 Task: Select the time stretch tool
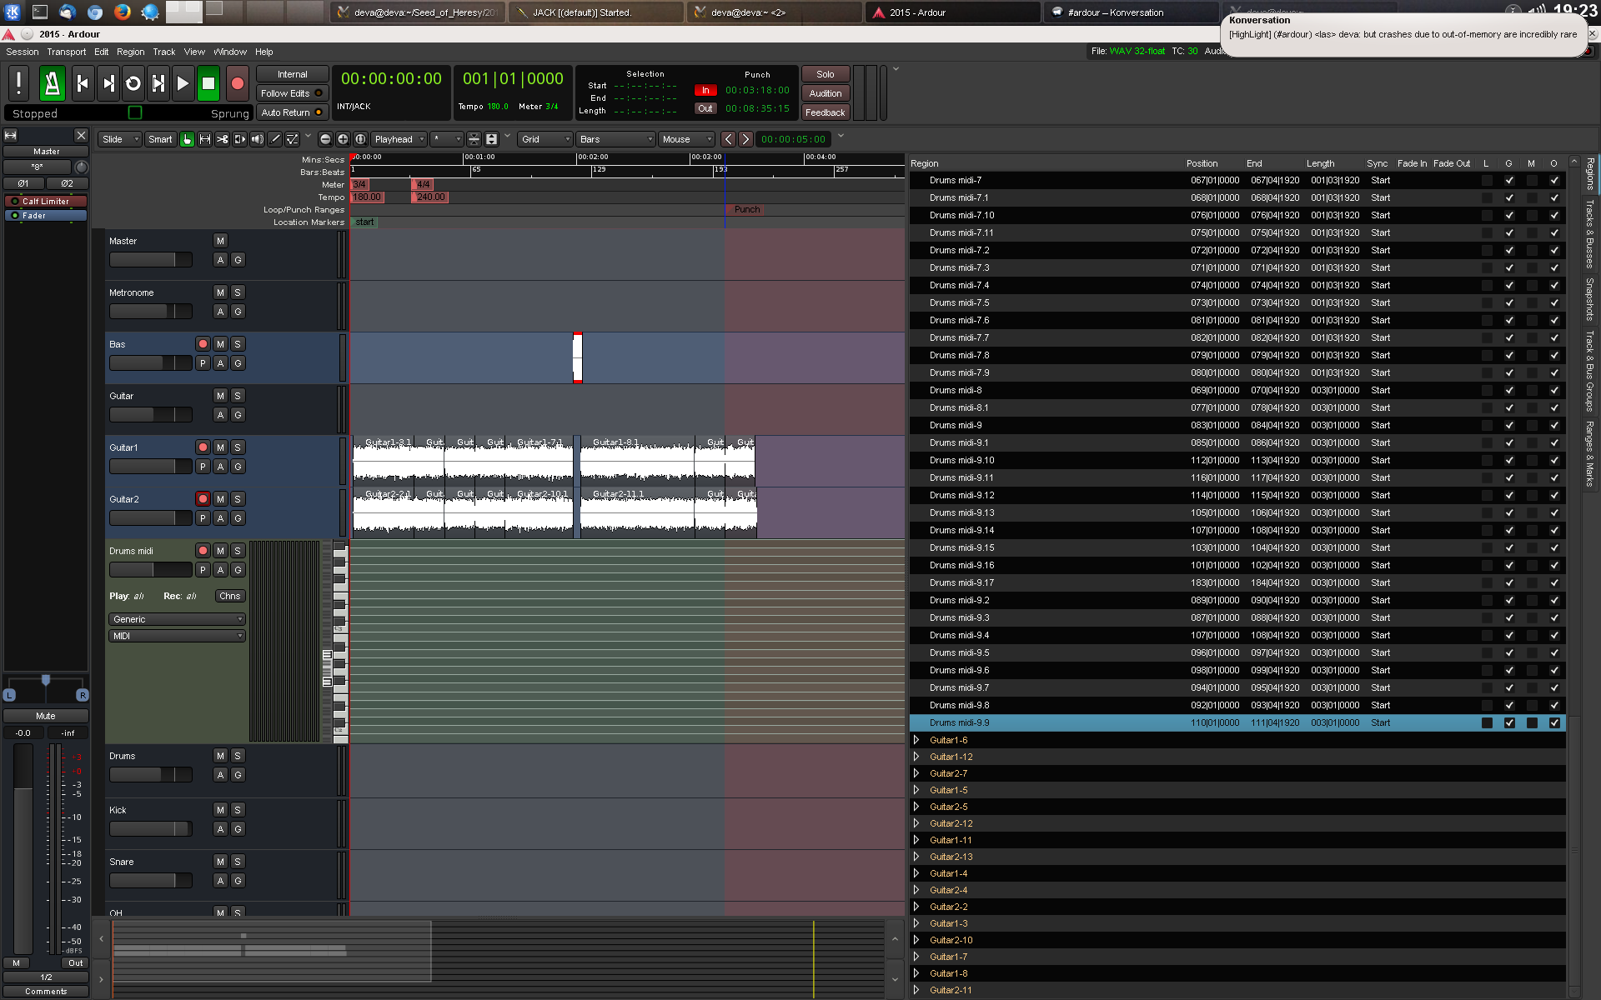239,139
